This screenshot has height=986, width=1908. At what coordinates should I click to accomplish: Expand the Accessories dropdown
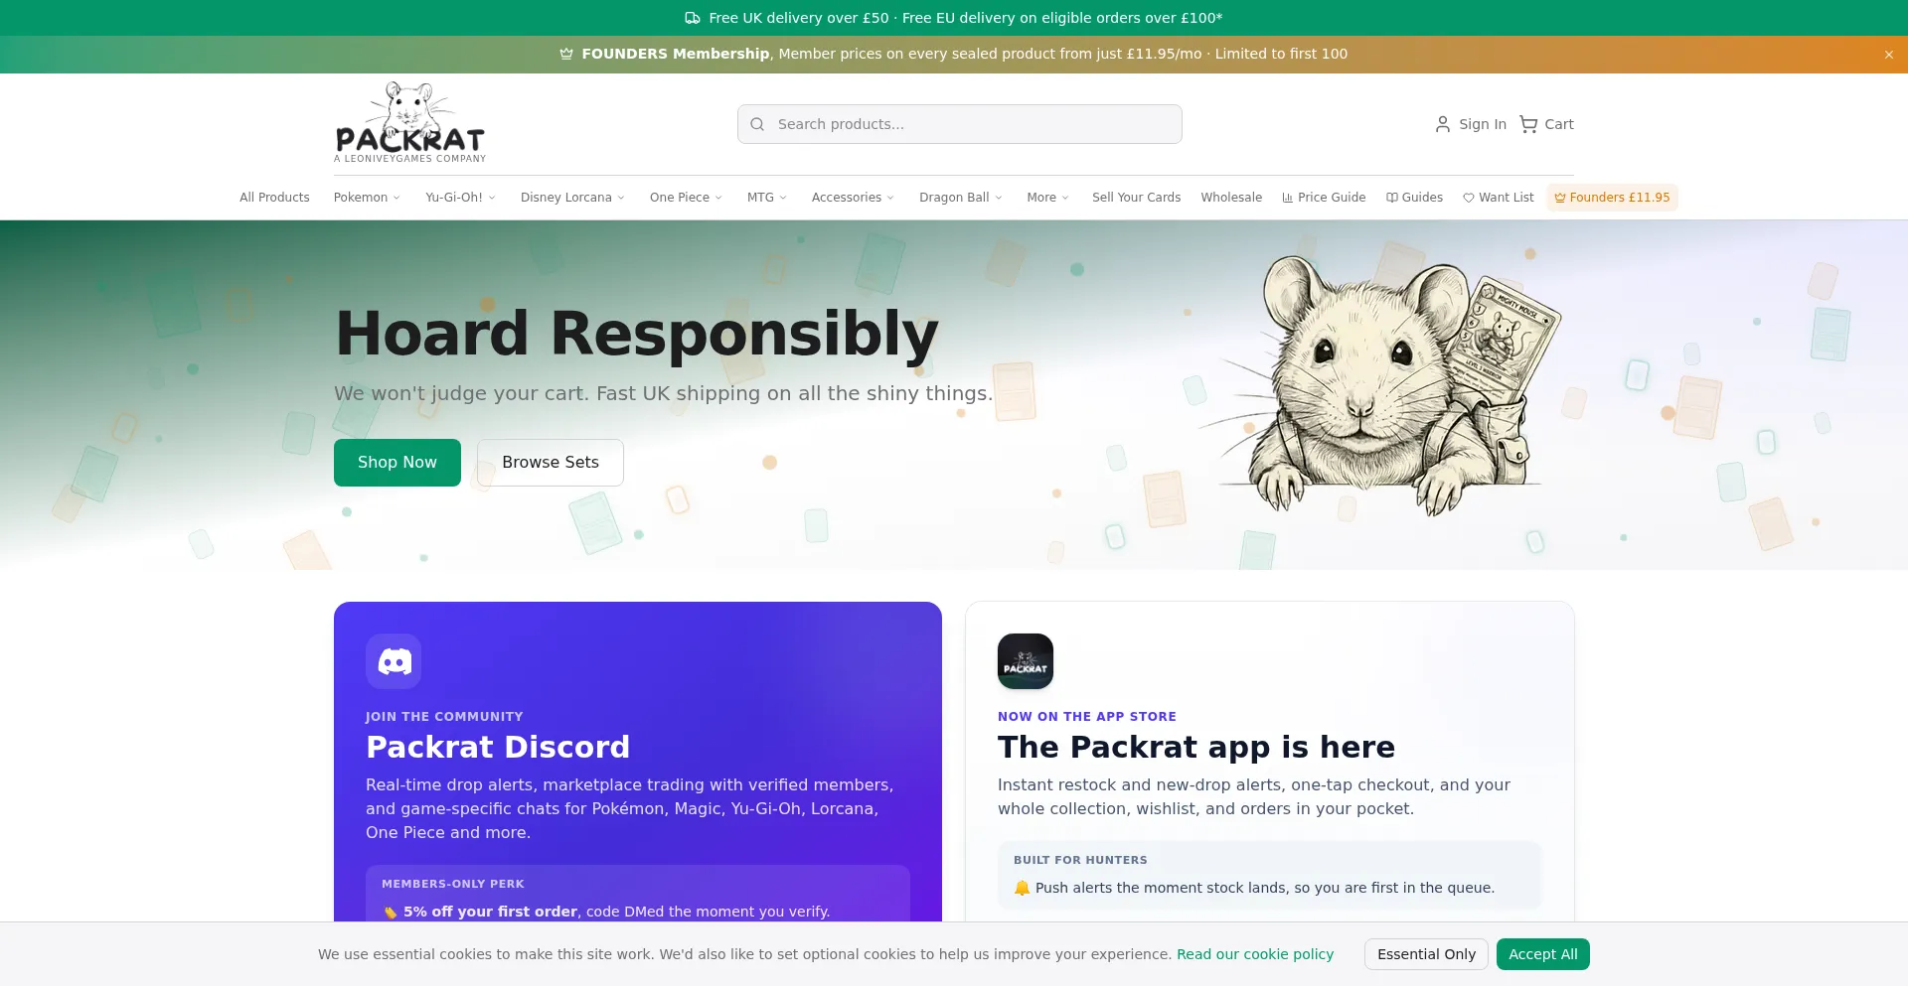coord(853,198)
